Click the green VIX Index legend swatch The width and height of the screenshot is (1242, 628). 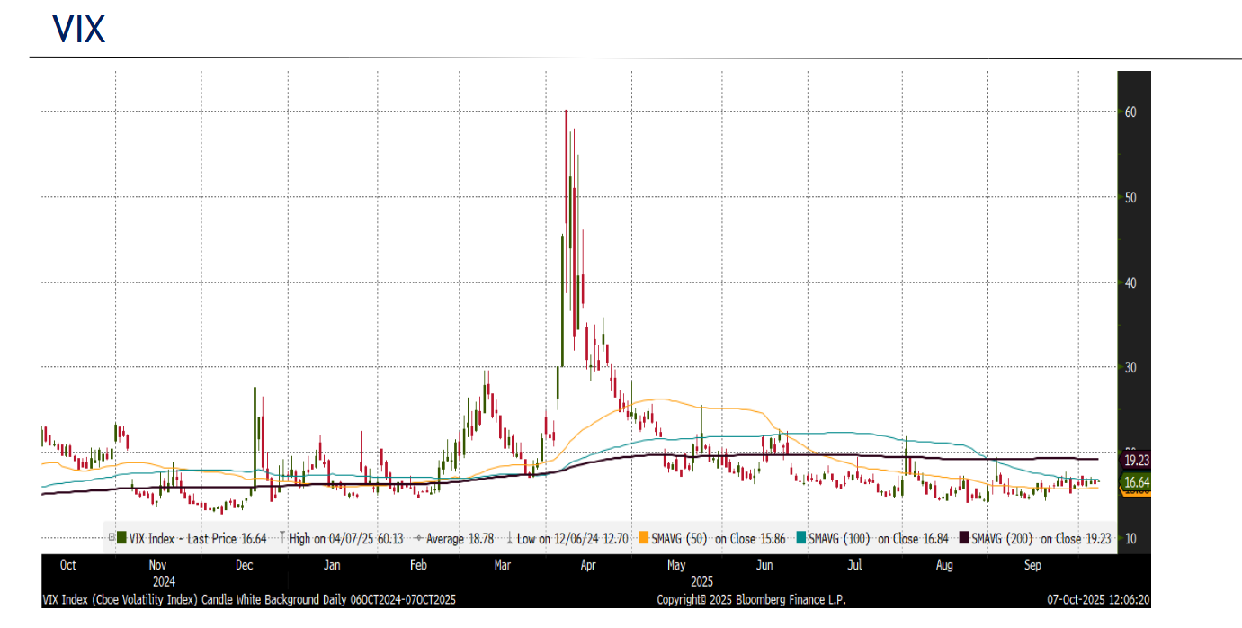pos(121,539)
